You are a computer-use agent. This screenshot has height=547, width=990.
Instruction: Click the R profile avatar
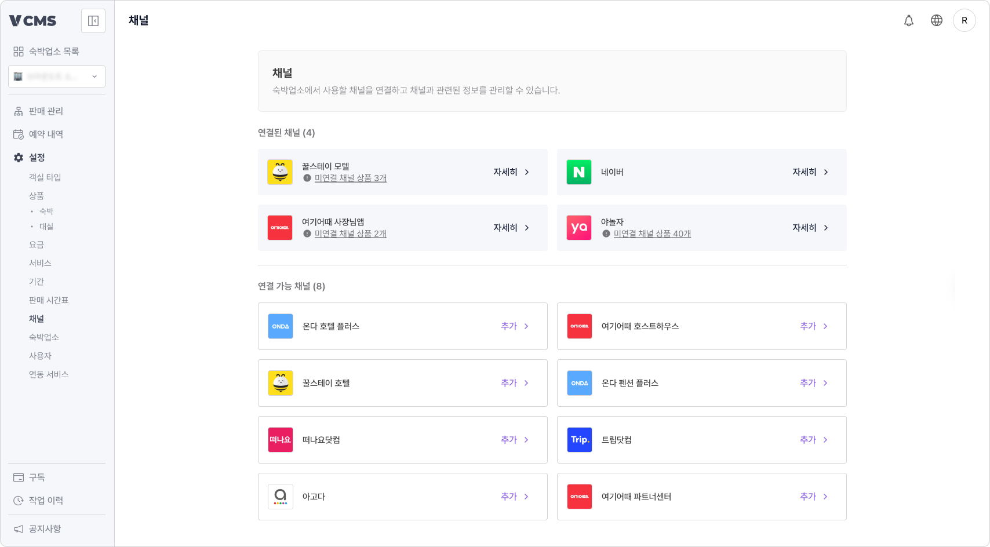(964, 20)
